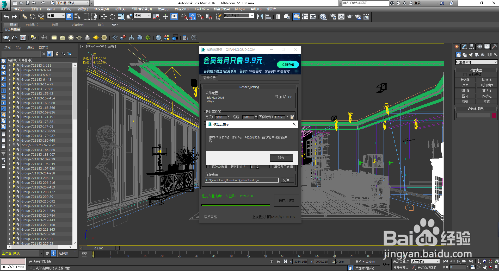The height and width of the screenshot is (271, 499).
Task: Open the 视图 reference coordinate dropdown
Action: click(143, 16)
